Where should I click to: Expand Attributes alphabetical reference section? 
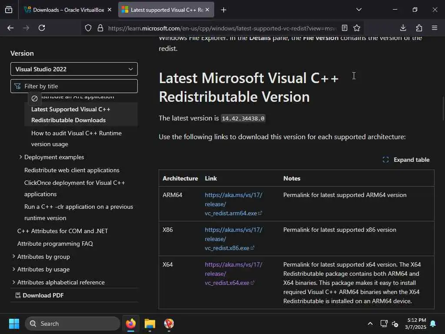pyautogui.click(x=13, y=282)
